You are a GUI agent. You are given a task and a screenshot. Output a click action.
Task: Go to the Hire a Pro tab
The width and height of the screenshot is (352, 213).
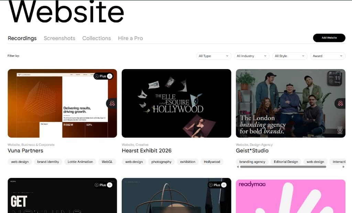click(x=130, y=38)
